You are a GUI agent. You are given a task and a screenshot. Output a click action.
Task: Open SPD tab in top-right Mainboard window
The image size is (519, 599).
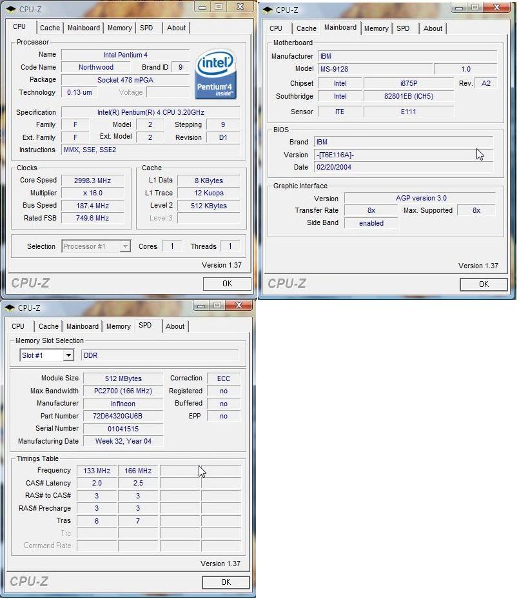point(403,28)
